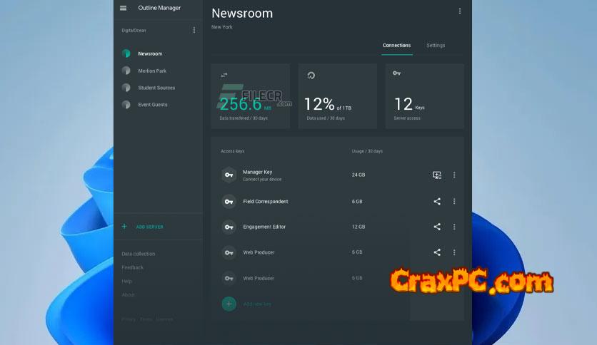Open the Data collection link
This screenshot has width=597, height=345.
click(x=138, y=254)
